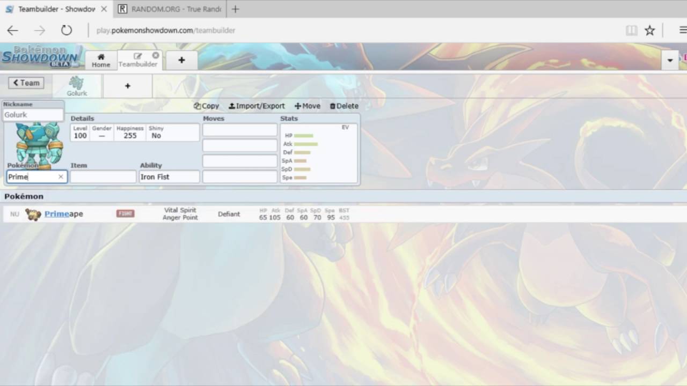Click the Ability field Iron Fist

coord(170,177)
